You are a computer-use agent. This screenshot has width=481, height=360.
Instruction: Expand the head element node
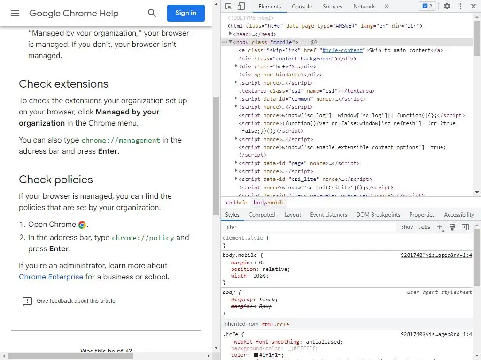pos(230,34)
